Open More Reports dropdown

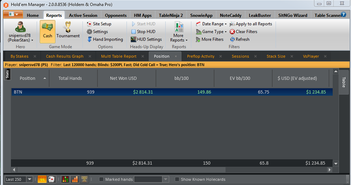click(x=179, y=32)
